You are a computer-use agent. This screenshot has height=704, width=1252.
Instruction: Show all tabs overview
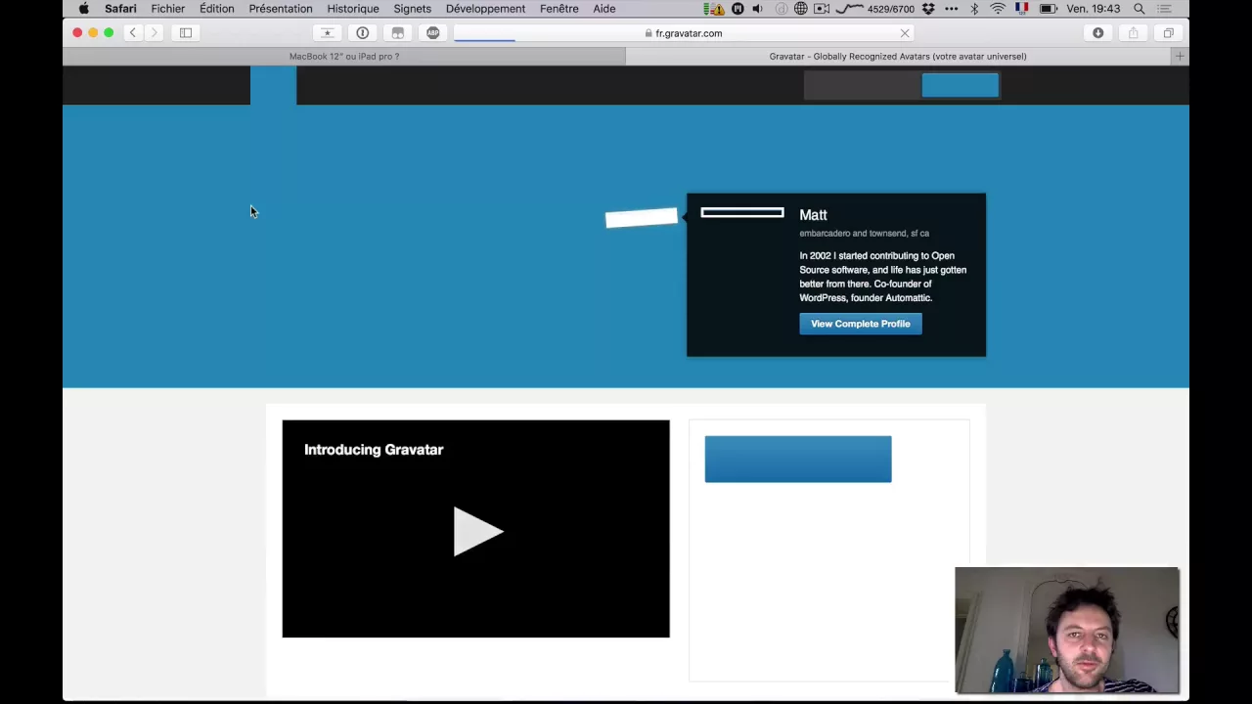click(1169, 33)
